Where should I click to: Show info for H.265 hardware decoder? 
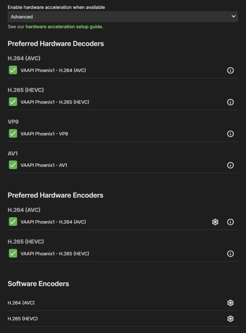pyautogui.click(x=230, y=102)
